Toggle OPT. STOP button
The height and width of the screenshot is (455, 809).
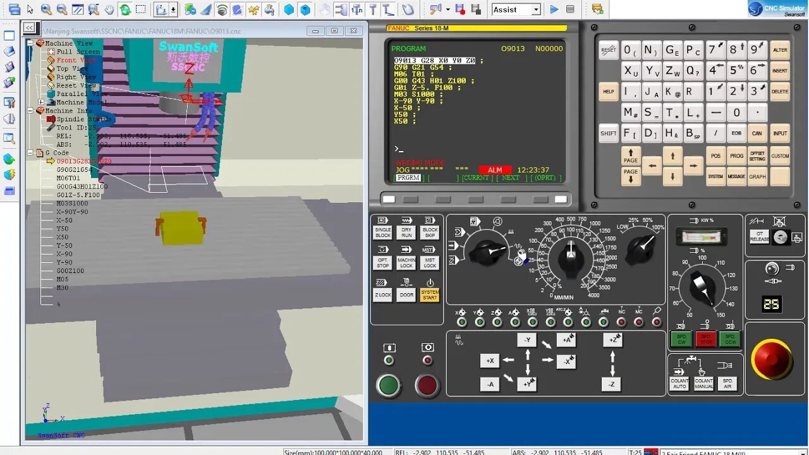pos(383,262)
